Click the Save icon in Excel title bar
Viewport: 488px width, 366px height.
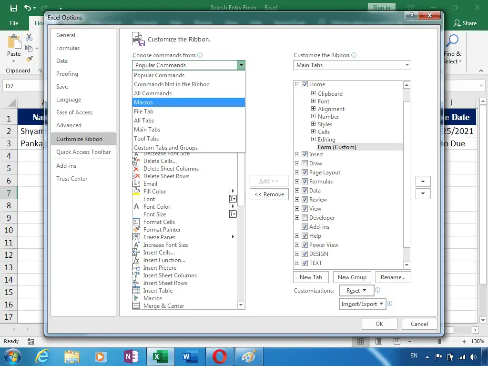14,8
